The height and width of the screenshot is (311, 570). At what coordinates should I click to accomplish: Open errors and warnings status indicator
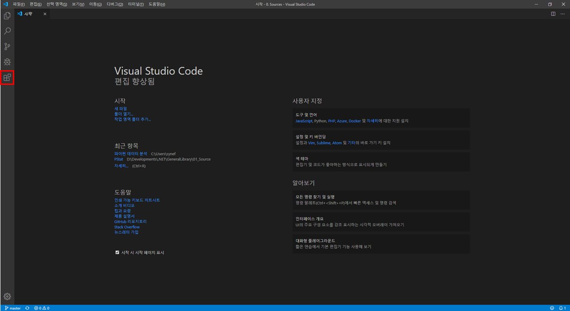pos(42,308)
